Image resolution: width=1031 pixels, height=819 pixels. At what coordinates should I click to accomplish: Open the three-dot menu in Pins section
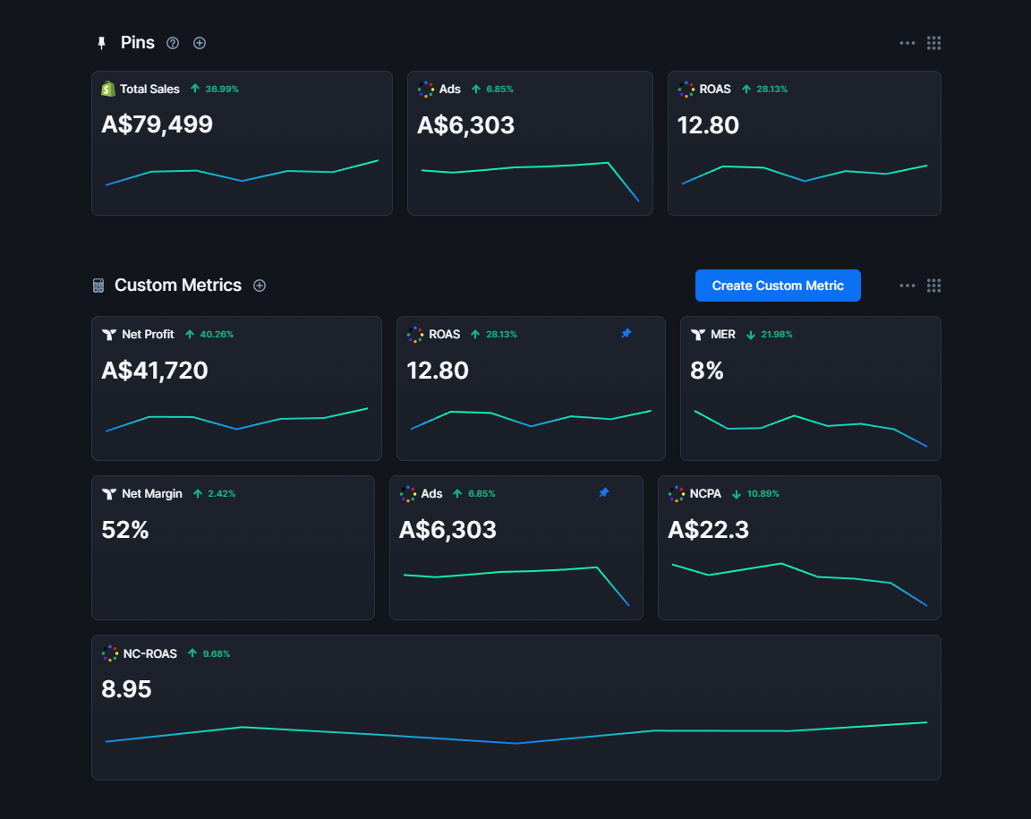click(907, 43)
